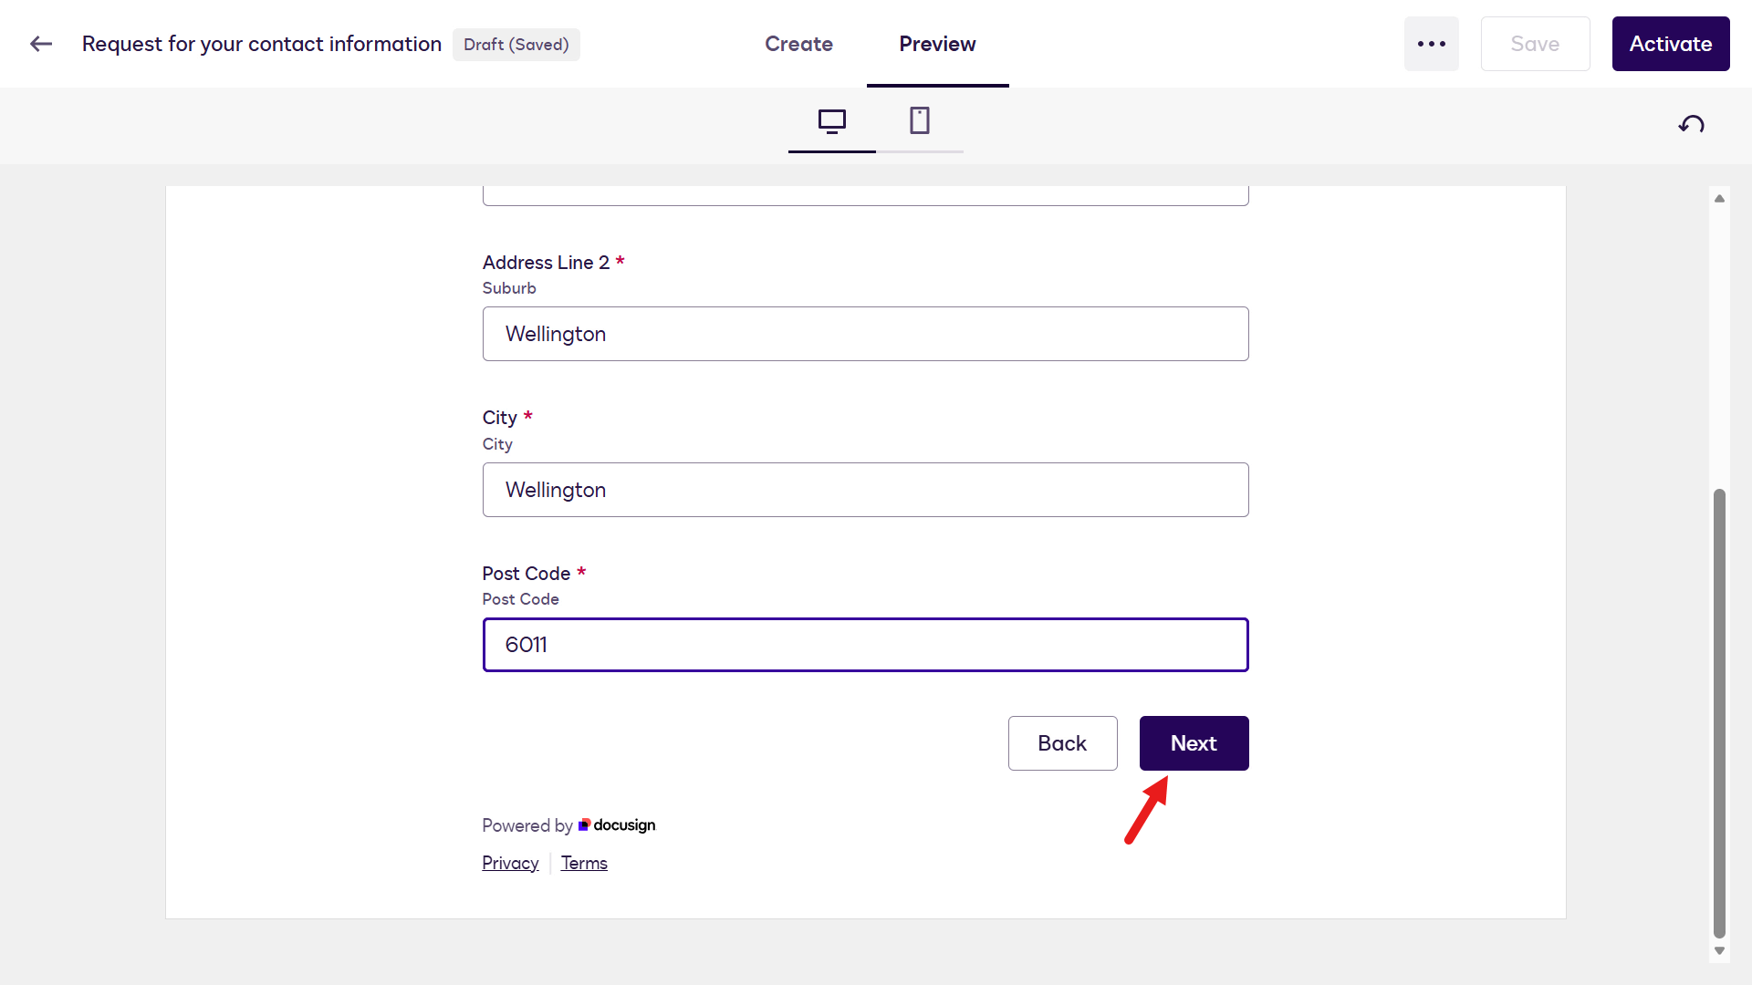Click the Next button
Screen dimensions: 1752x985
click(1194, 743)
